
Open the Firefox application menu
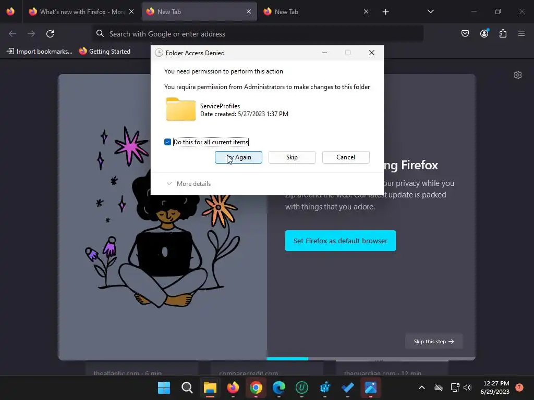click(521, 33)
